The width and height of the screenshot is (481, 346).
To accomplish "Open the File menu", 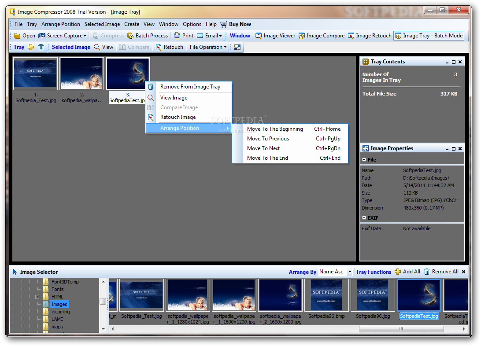I will tap(18, 24).
